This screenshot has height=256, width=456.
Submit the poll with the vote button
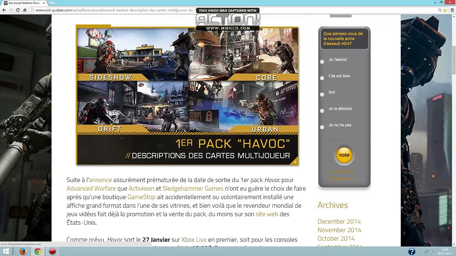pos(344,155)
